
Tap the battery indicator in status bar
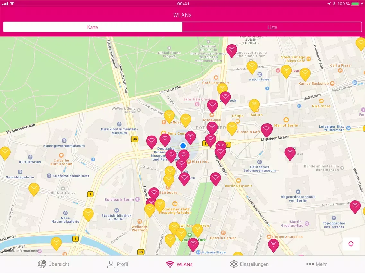point(355,4)
